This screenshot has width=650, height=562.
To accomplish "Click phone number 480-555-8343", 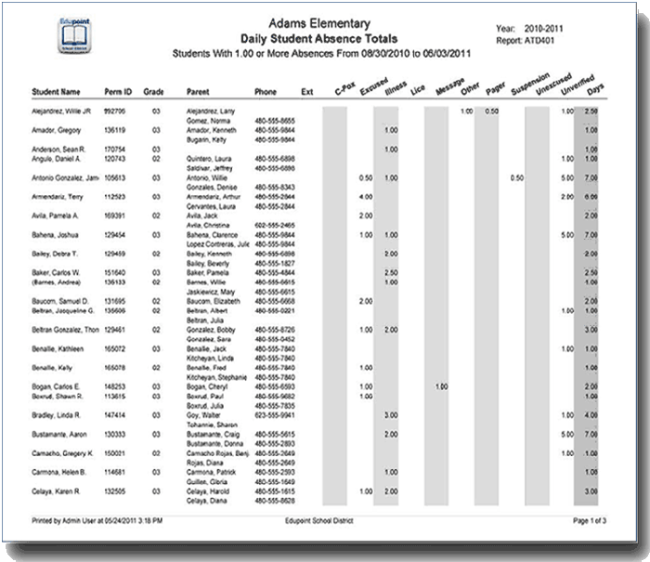I will coord(275,188).
